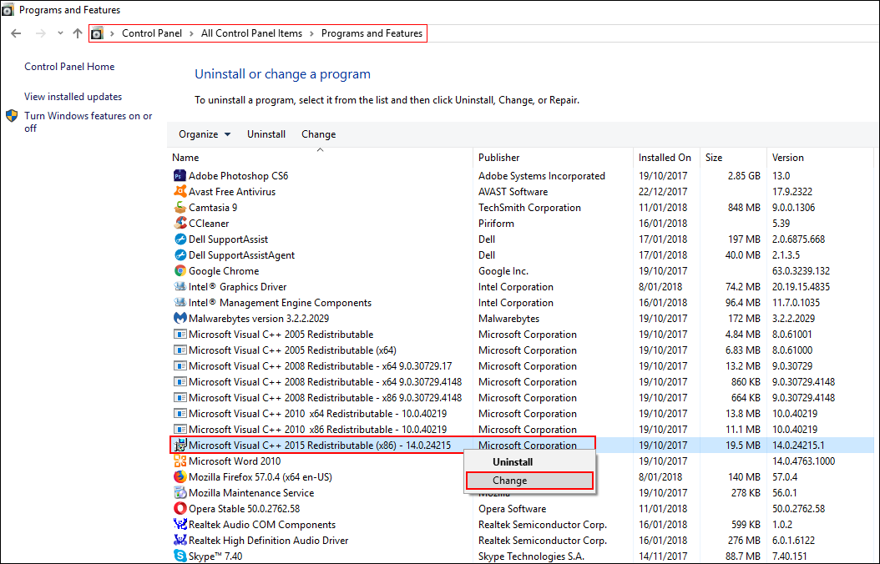Click the Control Panel icon in address bar
This screenshot has width=880, height=564.
pyautogui.click(x=97, y=33)
